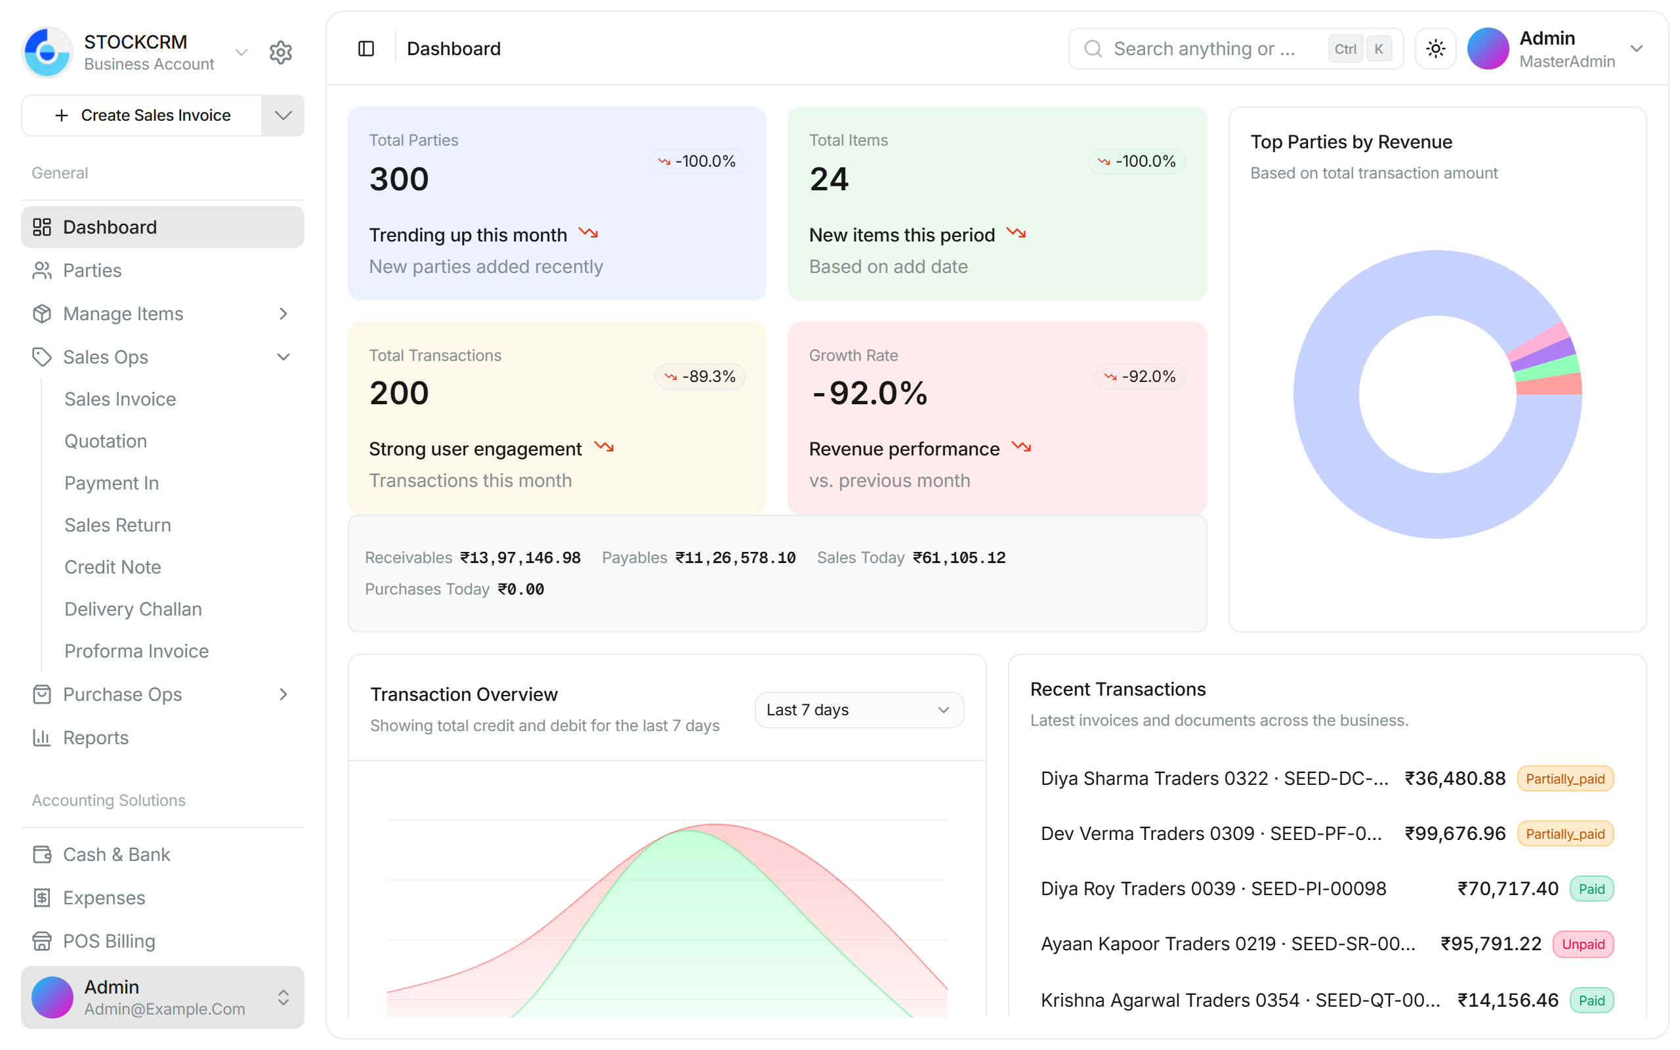Open Admin profile menu chevron in header

tap(1637, 49)
